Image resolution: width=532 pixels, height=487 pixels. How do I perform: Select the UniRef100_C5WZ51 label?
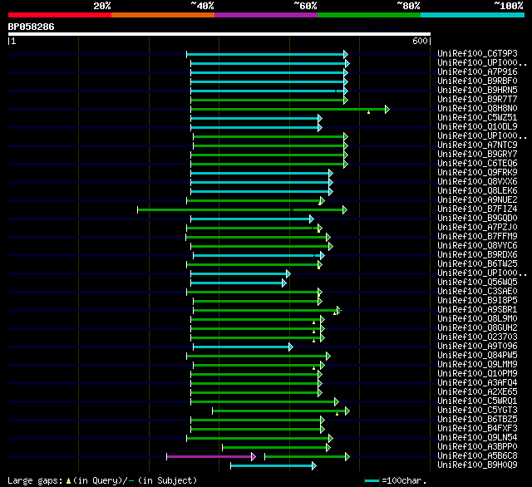[477, 118]
